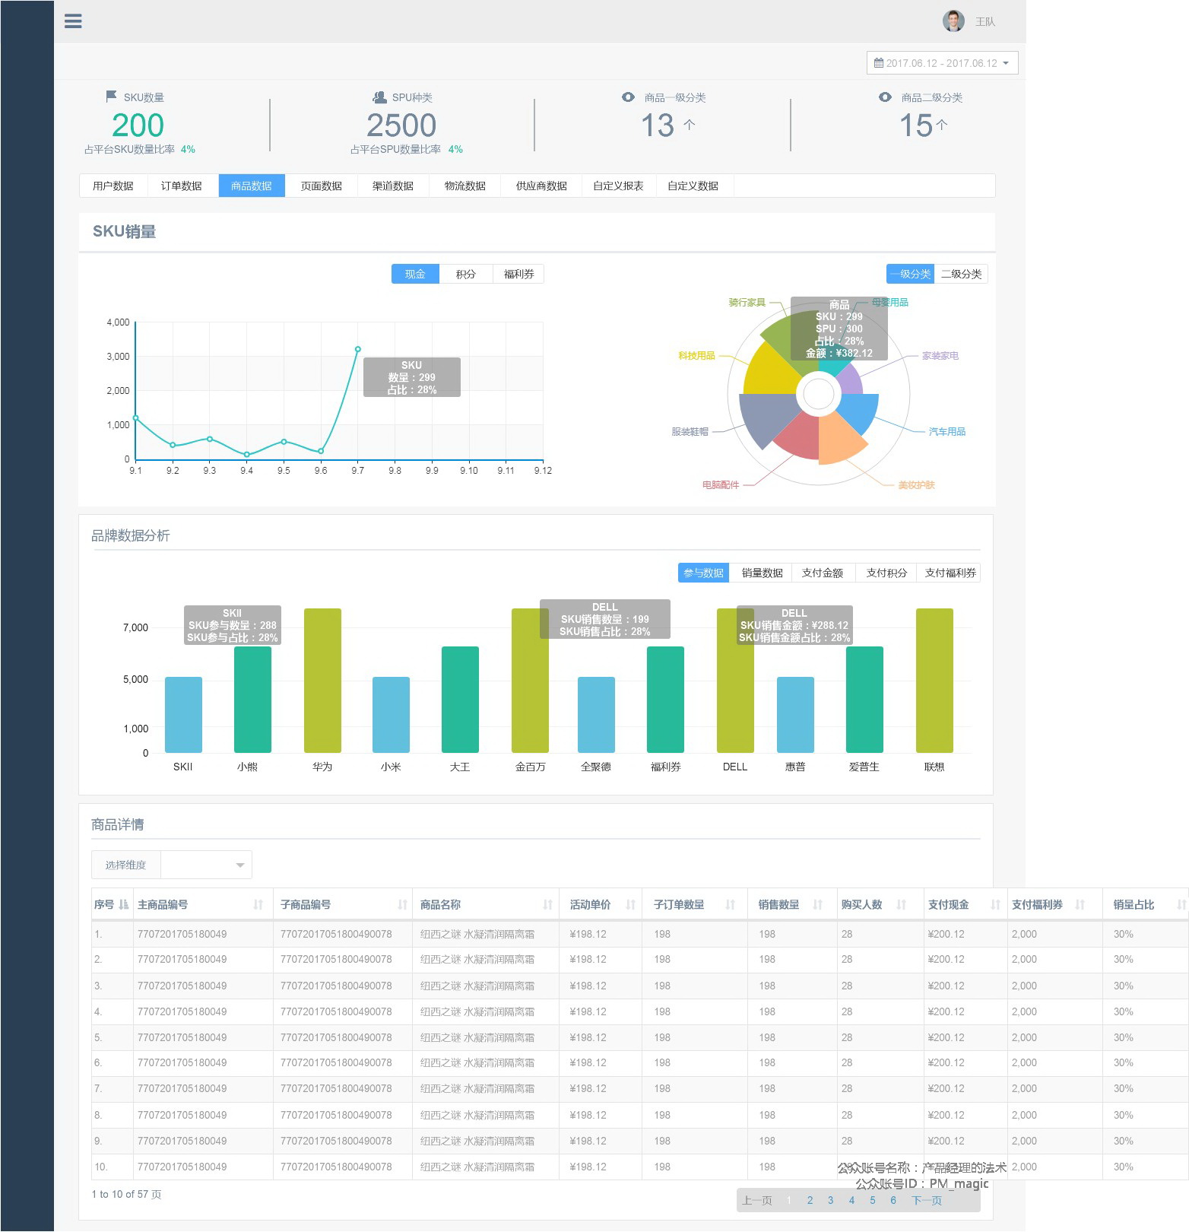This screenshot has width=1189, height=1232.
Task: Click the 爱普生 bar in brand chart
Action: tap(864, 700)
